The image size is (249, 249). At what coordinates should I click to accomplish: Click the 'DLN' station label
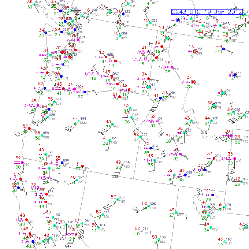tap(215, 123)
